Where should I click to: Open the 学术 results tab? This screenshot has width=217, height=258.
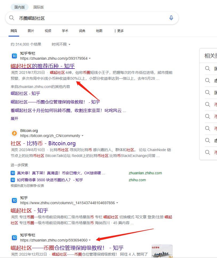[65, 31]
